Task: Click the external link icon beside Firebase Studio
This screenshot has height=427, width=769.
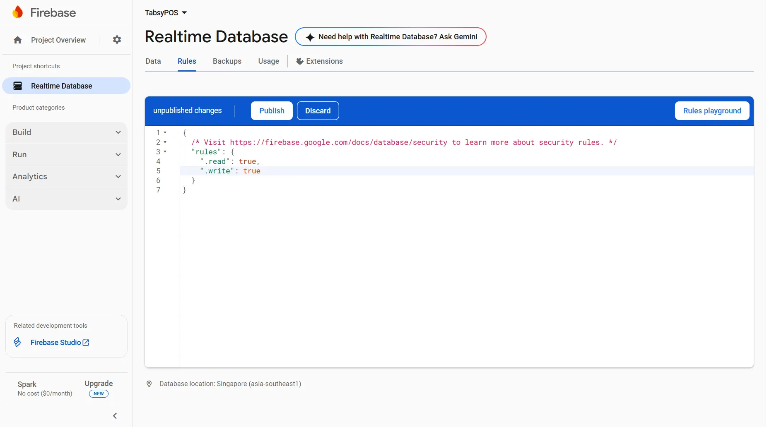Action: [x=86, y=343]
